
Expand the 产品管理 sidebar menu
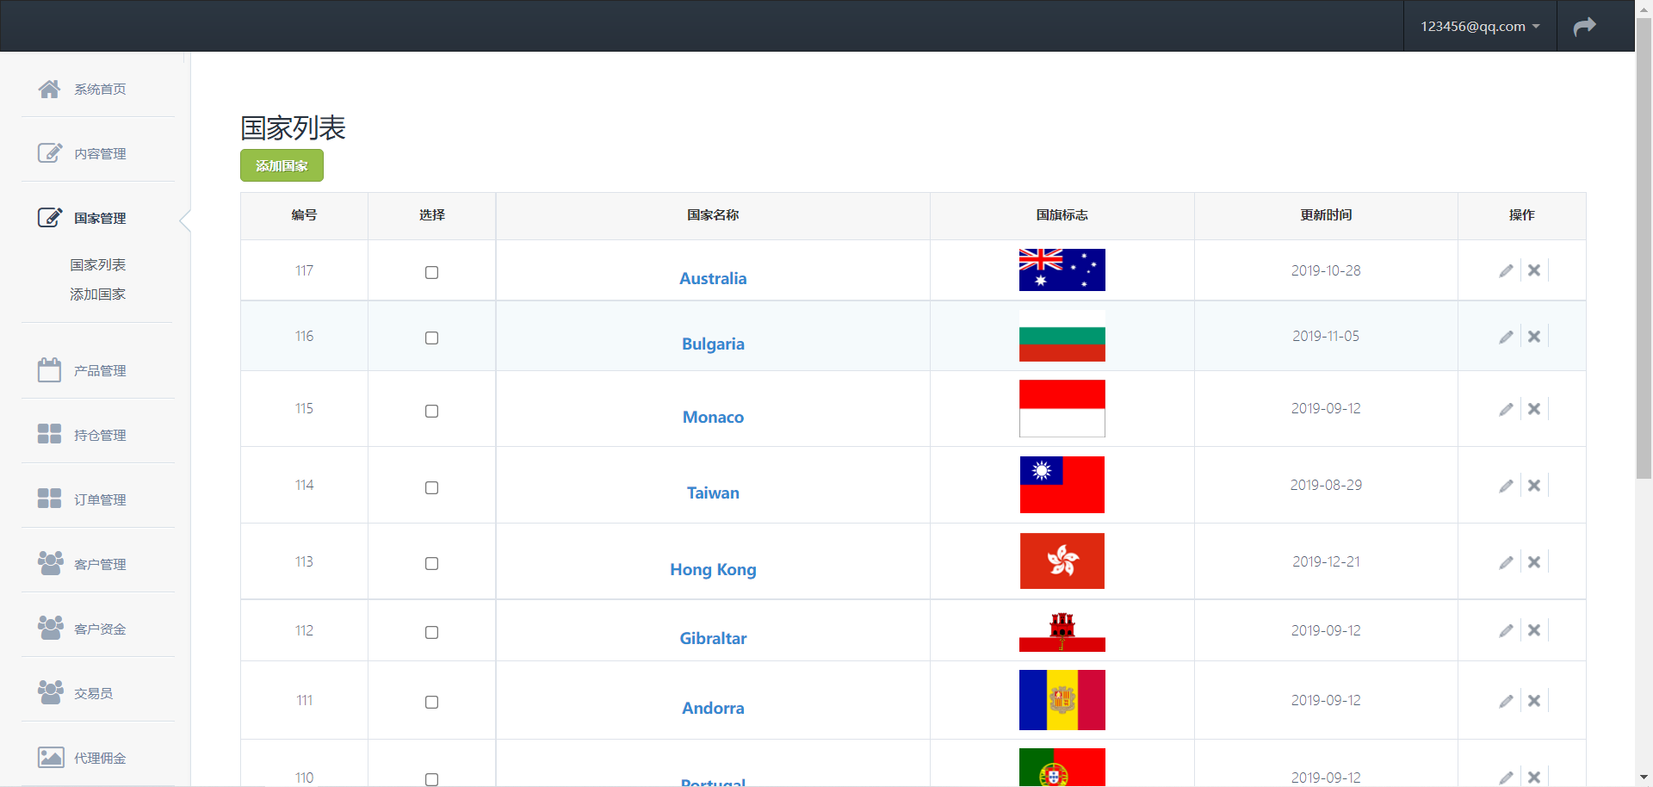(x=99, y=371)
